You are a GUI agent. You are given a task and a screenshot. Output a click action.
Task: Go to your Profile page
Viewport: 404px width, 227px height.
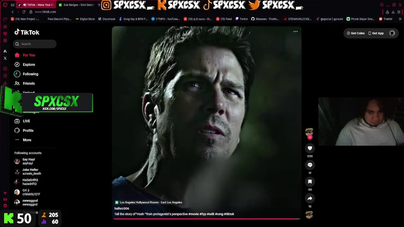click(24, 131)
